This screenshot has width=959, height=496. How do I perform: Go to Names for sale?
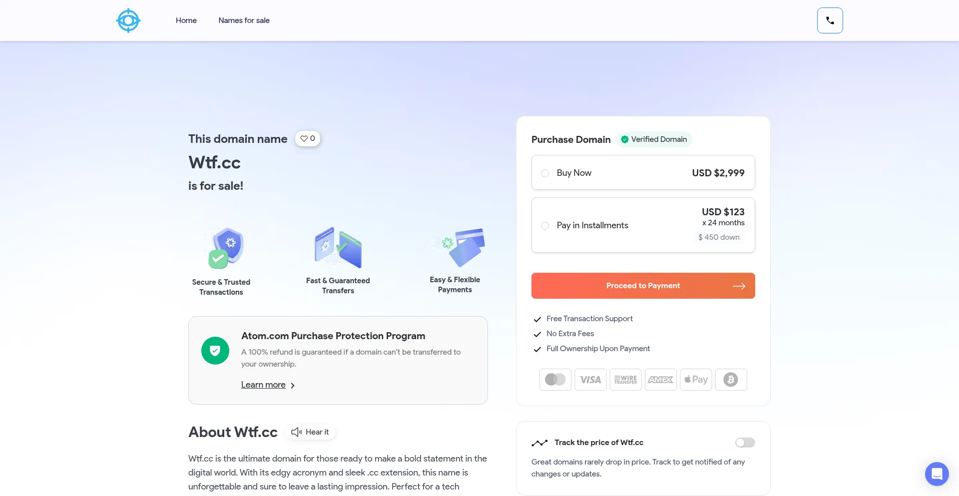pyautogui.click(x=244, y=20)
